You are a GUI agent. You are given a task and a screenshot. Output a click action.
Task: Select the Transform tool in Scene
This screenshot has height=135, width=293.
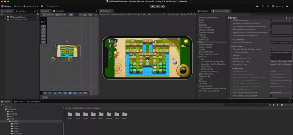(43, 42)
